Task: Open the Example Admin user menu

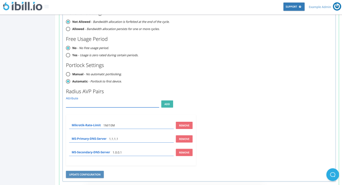Action: click(x=320, y=7)
